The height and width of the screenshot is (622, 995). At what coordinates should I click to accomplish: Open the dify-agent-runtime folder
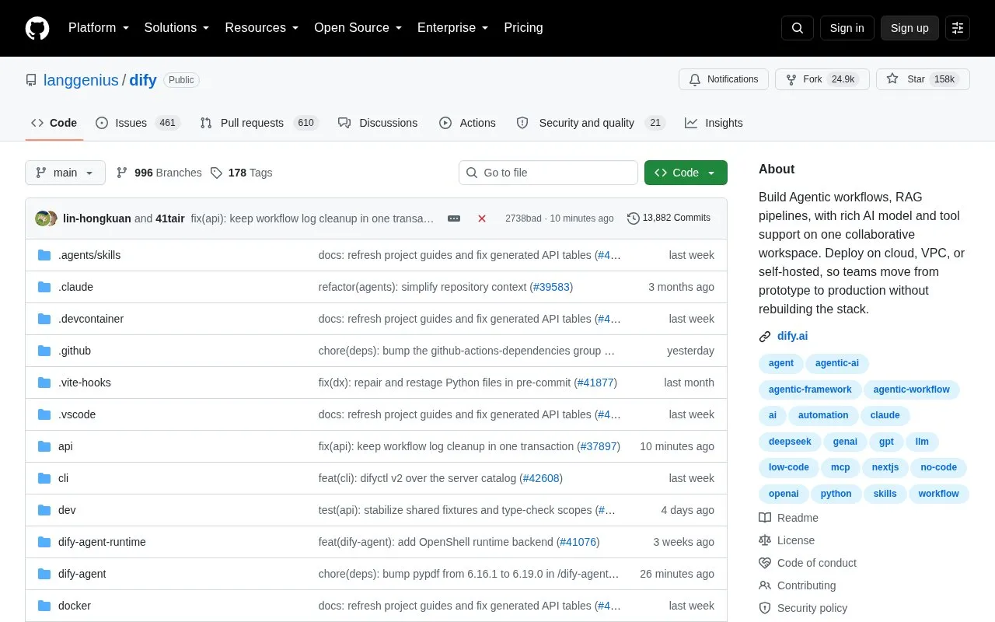(x=102, y=542)
